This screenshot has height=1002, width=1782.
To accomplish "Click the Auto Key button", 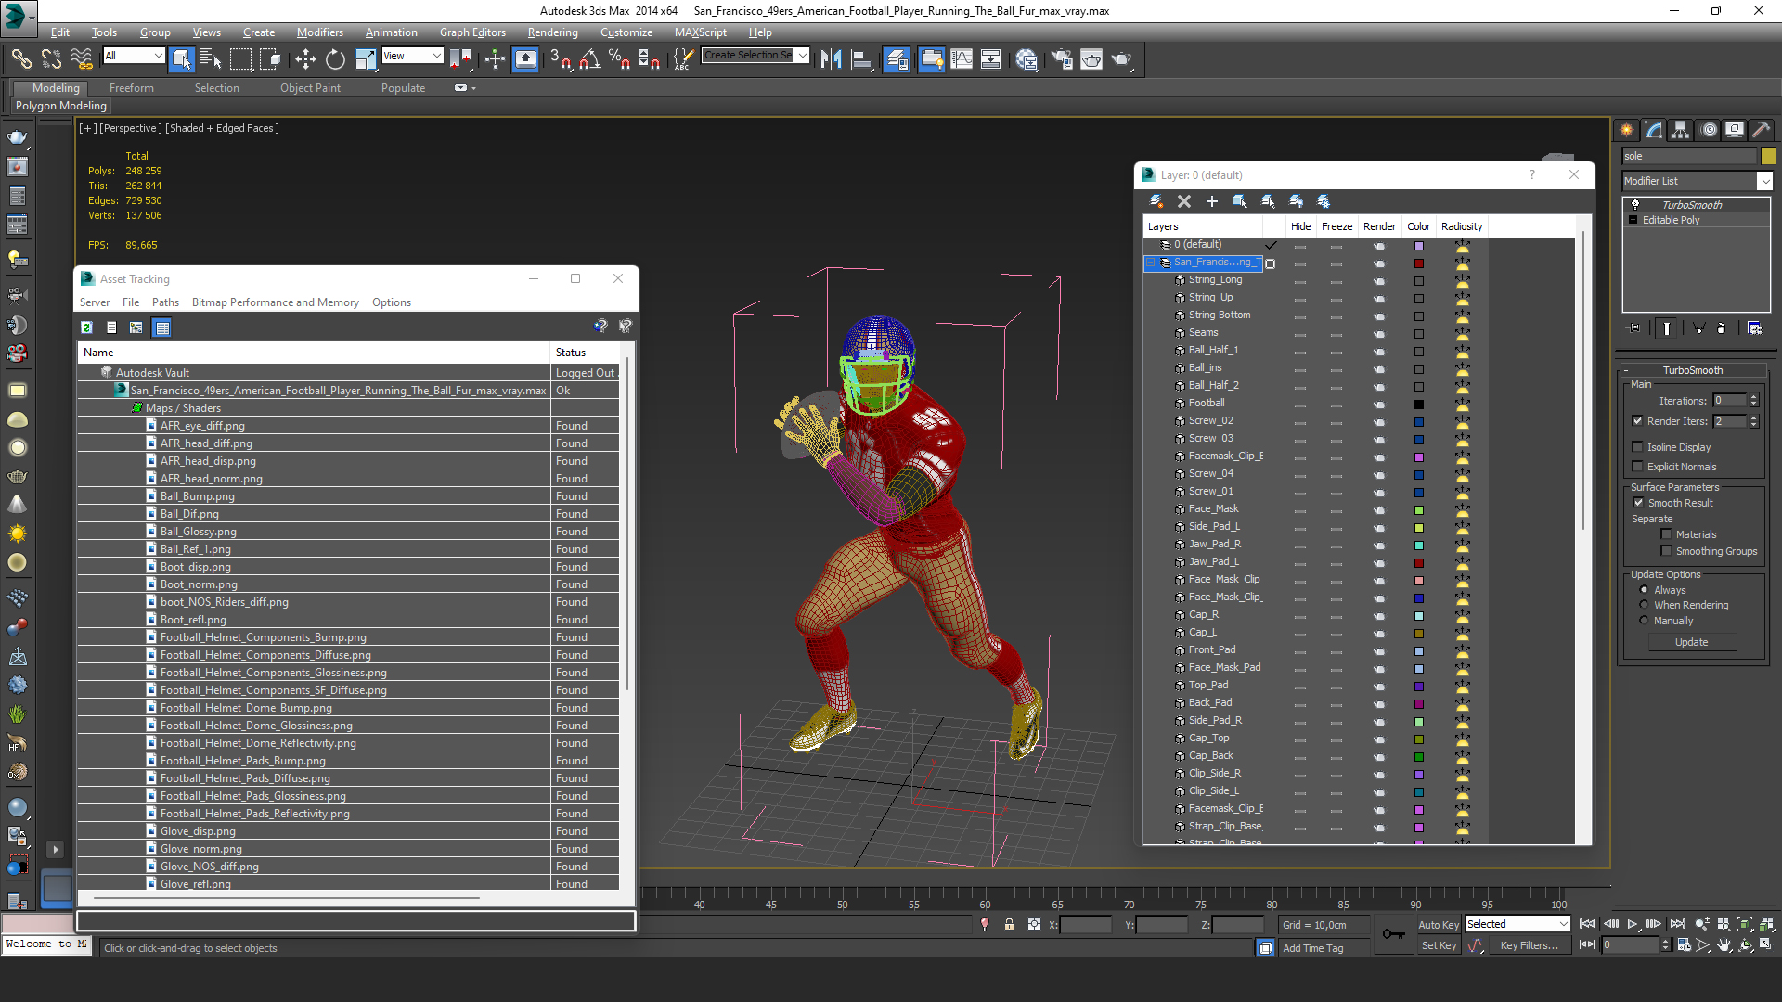I will pos(1438,925).
